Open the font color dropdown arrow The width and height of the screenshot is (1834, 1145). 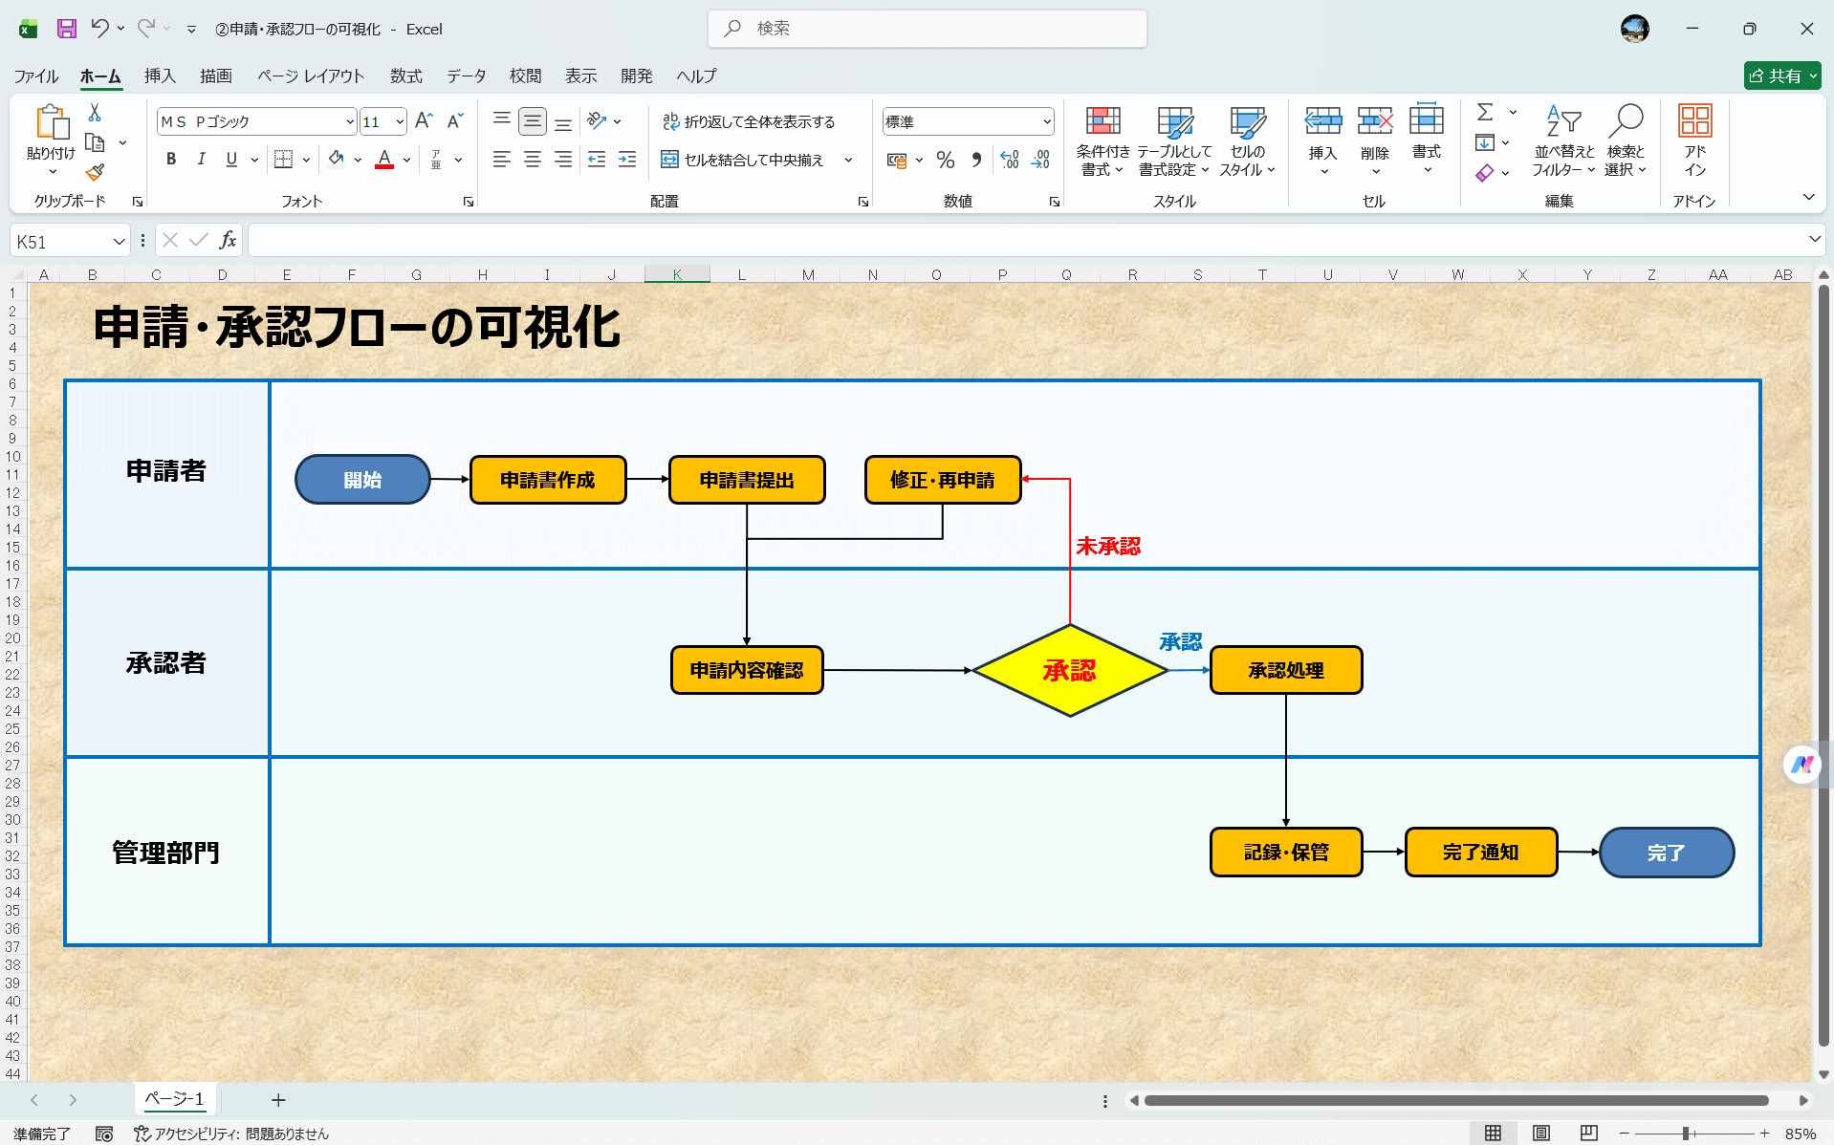coord(405,160)
